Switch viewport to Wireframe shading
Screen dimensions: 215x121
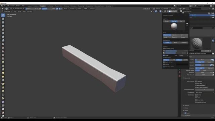point(168,11)
